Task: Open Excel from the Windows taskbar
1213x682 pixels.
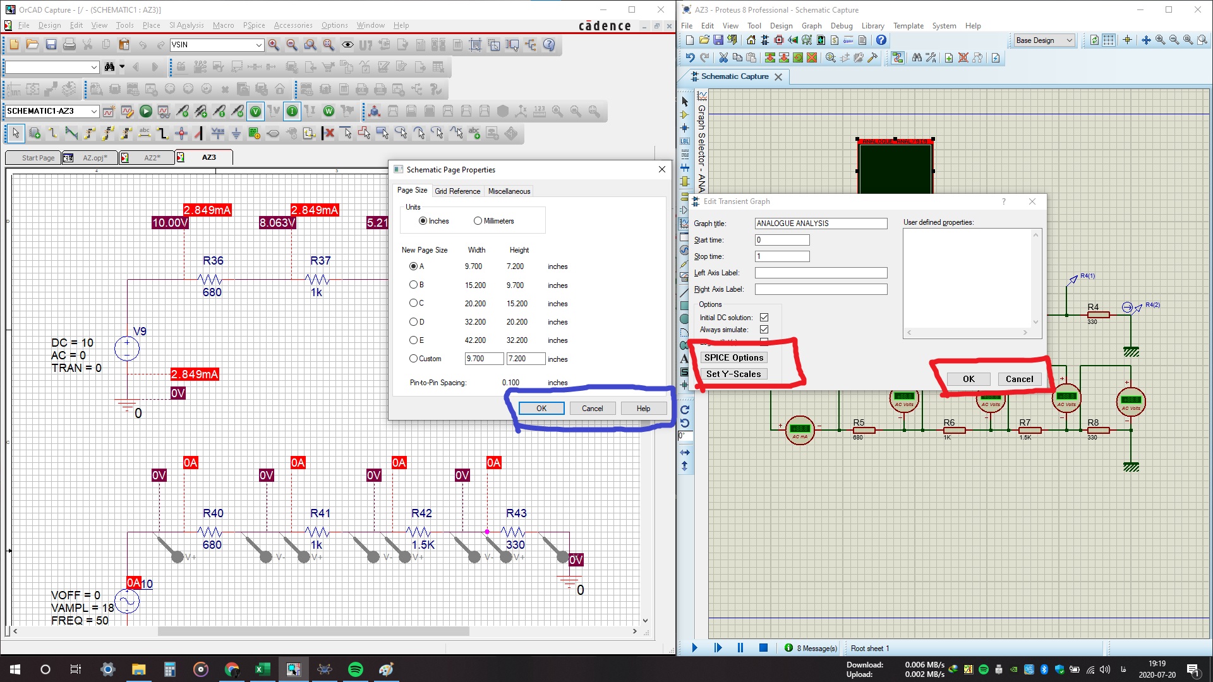Action: coord(263,669)
